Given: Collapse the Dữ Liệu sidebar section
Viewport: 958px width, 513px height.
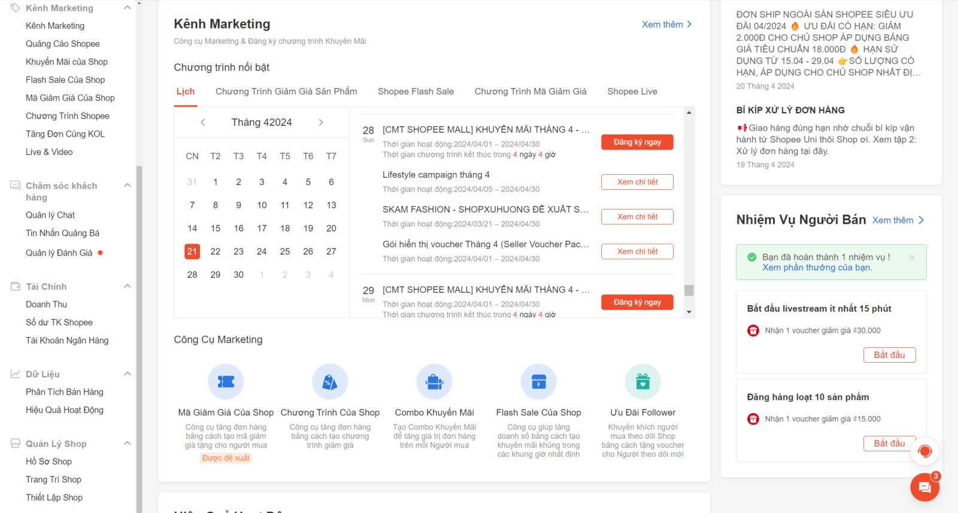Looking at the screenshot, I should tap(127, 374).
